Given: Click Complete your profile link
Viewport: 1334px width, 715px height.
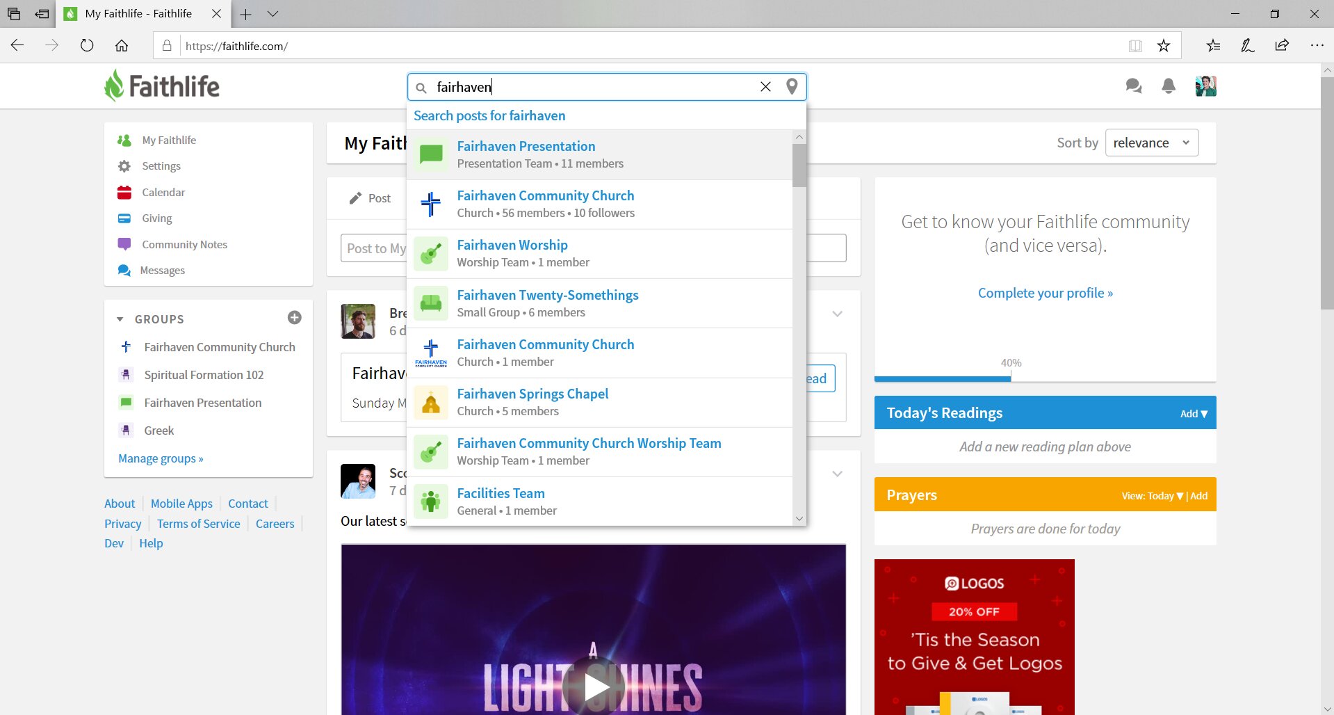Looking at the screenshot, I should [1046, 293].
